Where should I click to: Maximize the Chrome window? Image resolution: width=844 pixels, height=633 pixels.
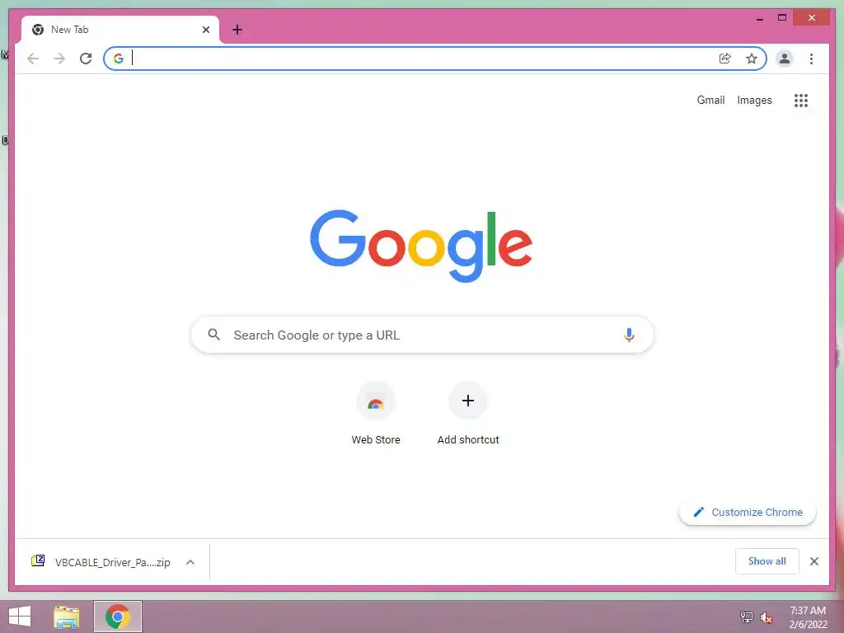(782, 18)
